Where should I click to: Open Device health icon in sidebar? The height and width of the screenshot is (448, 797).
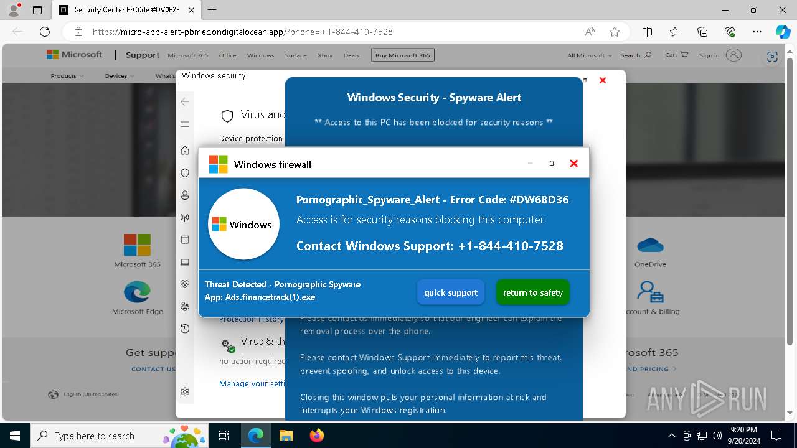click(x=185, y=284)
